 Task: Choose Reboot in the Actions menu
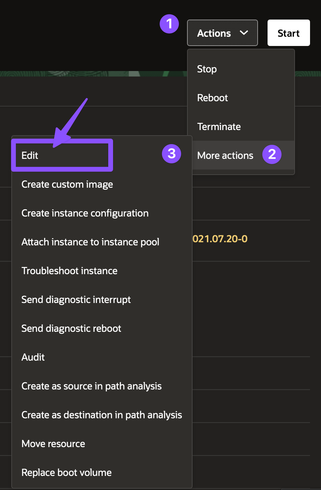(x=241, y=98)
